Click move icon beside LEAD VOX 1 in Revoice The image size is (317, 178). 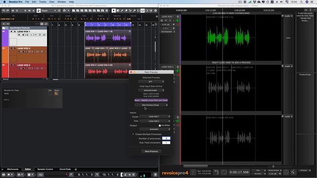[x=178, y=16]
